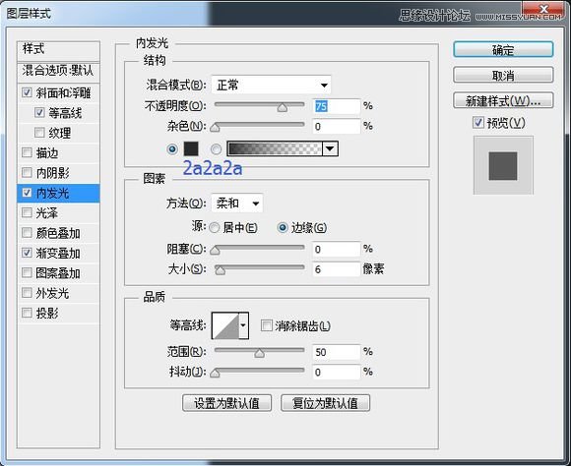Enable the 描边 checkbox

pyautogui.click(x=27, y=152)
